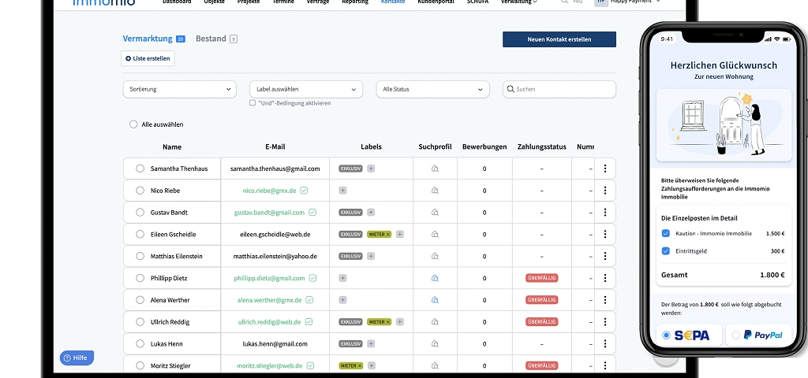Add a label to Nico Riebe
This screenshot has height=378, width=808.
(x=342, y=191)
